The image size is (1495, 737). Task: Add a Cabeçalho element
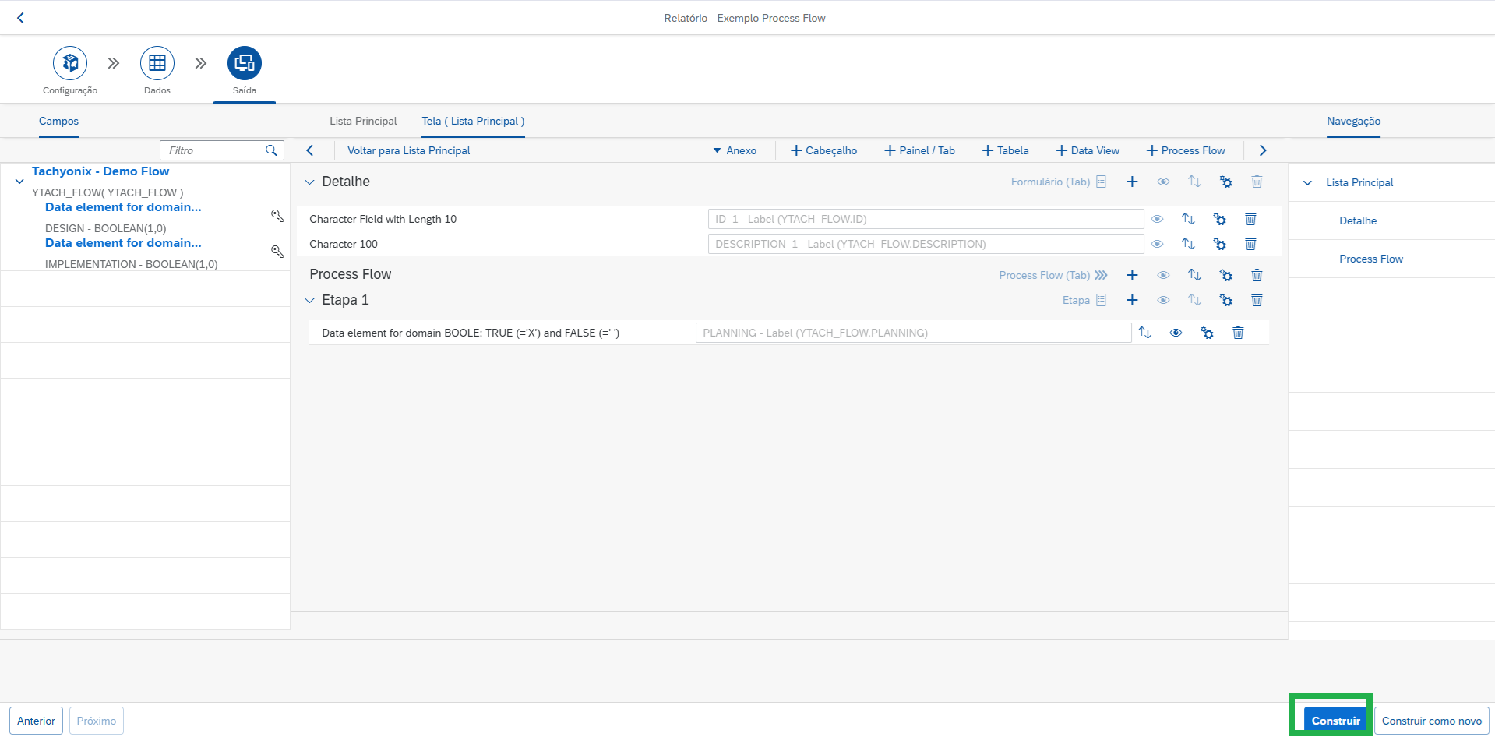tap(823, 150)
